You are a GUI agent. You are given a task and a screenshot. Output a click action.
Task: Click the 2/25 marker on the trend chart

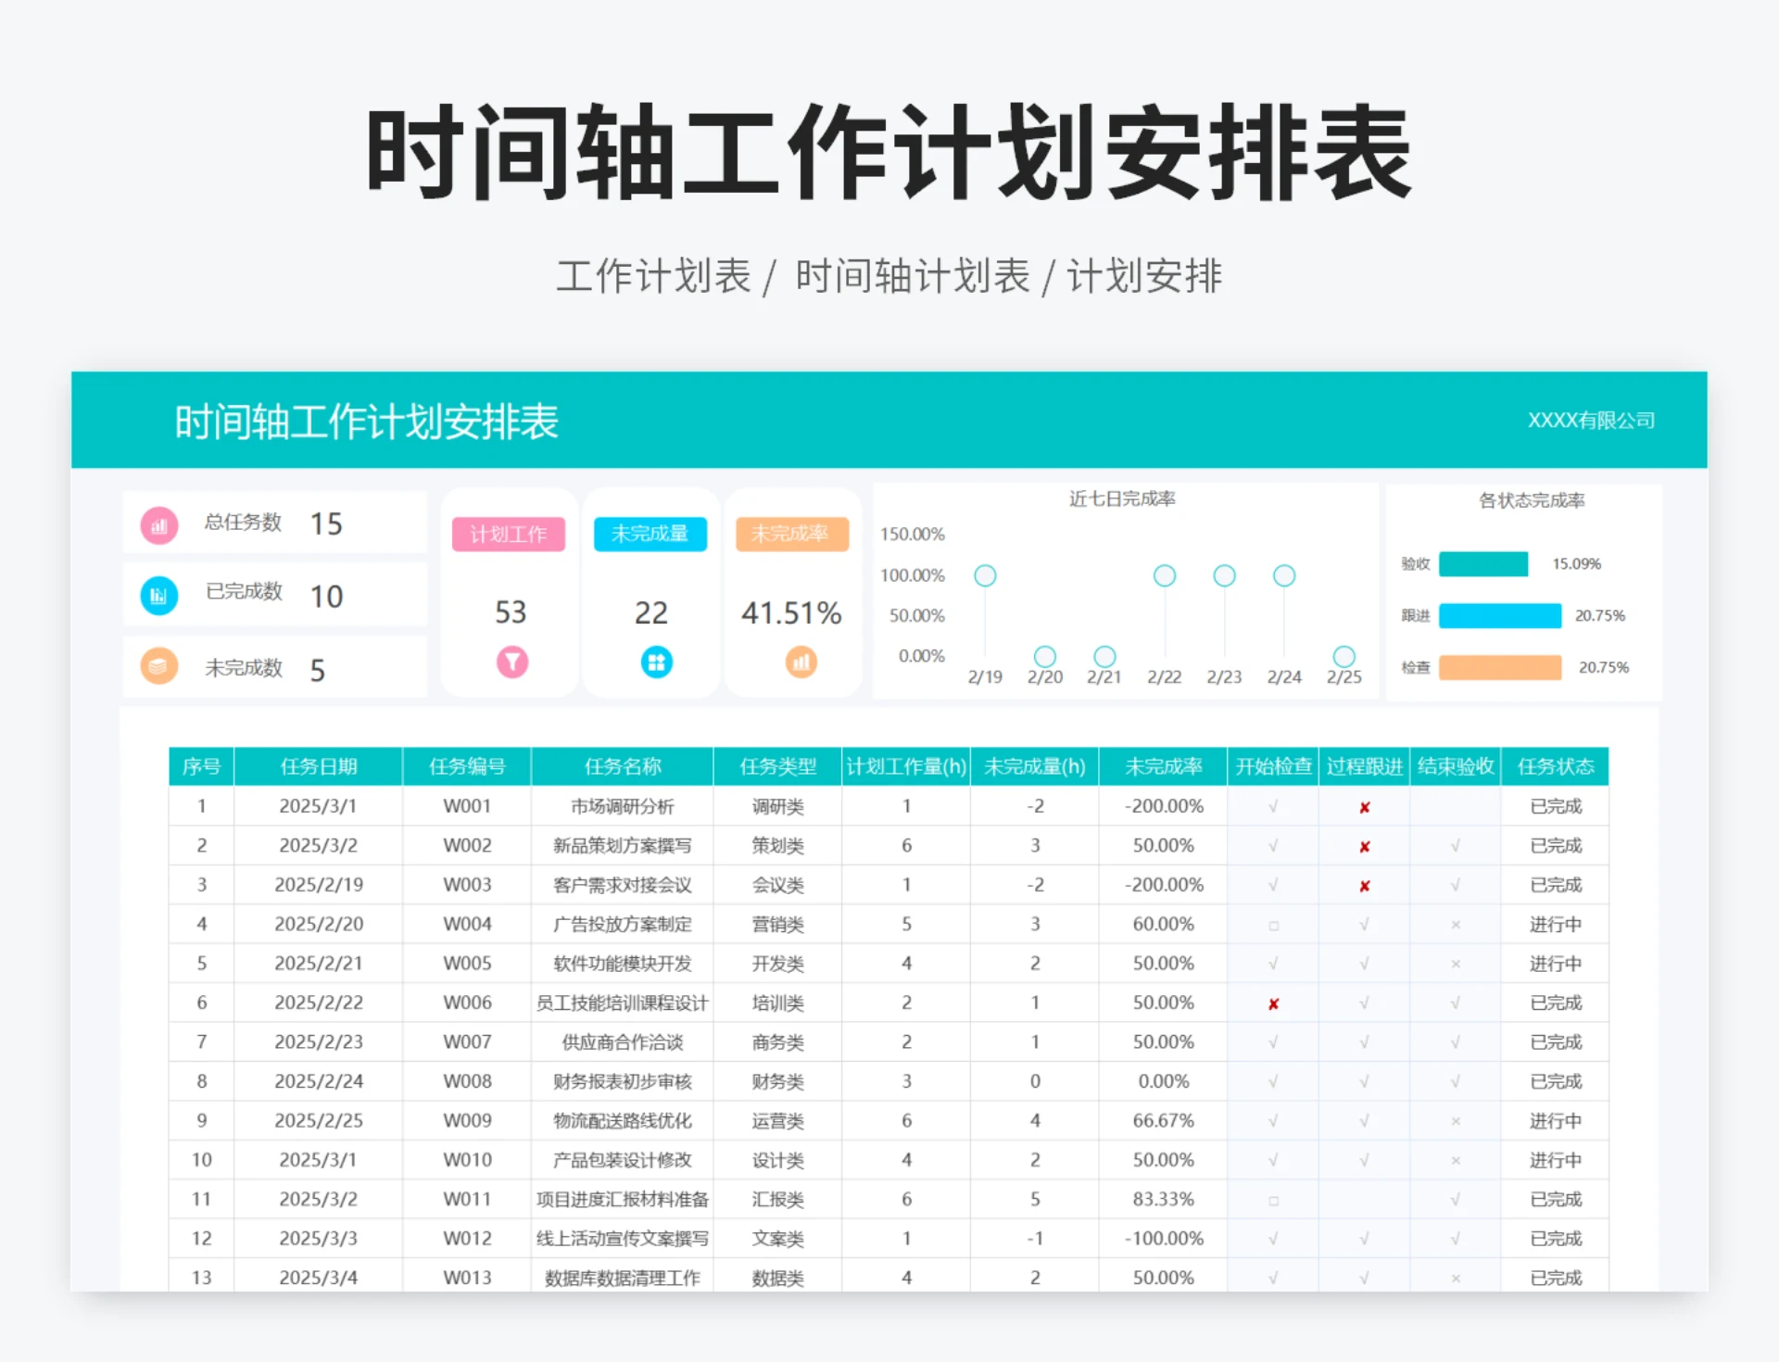coord(1344,654)
